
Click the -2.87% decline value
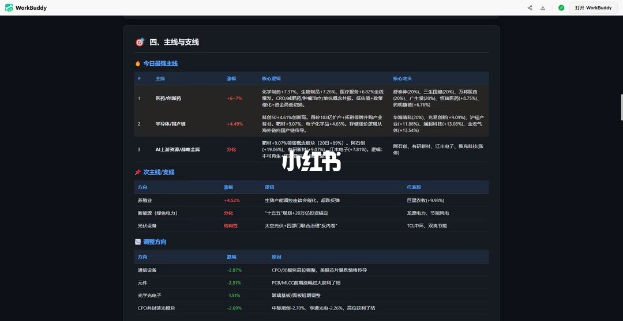coord(234,270)
